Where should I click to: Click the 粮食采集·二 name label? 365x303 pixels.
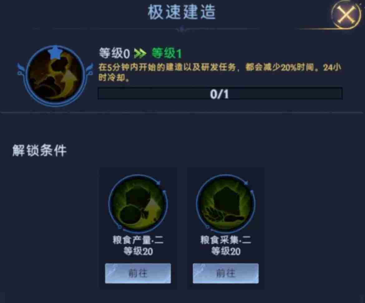point(226,240)
